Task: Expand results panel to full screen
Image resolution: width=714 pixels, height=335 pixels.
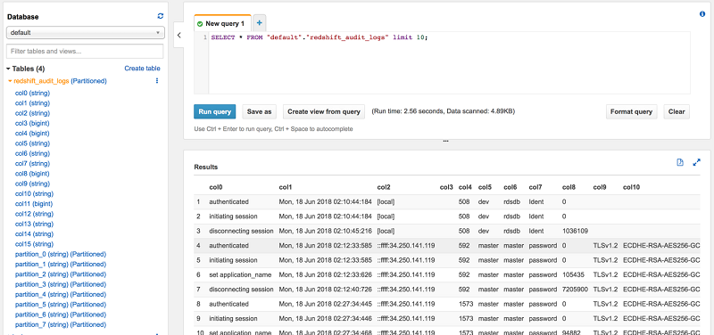Action: [x=696, y=162]
